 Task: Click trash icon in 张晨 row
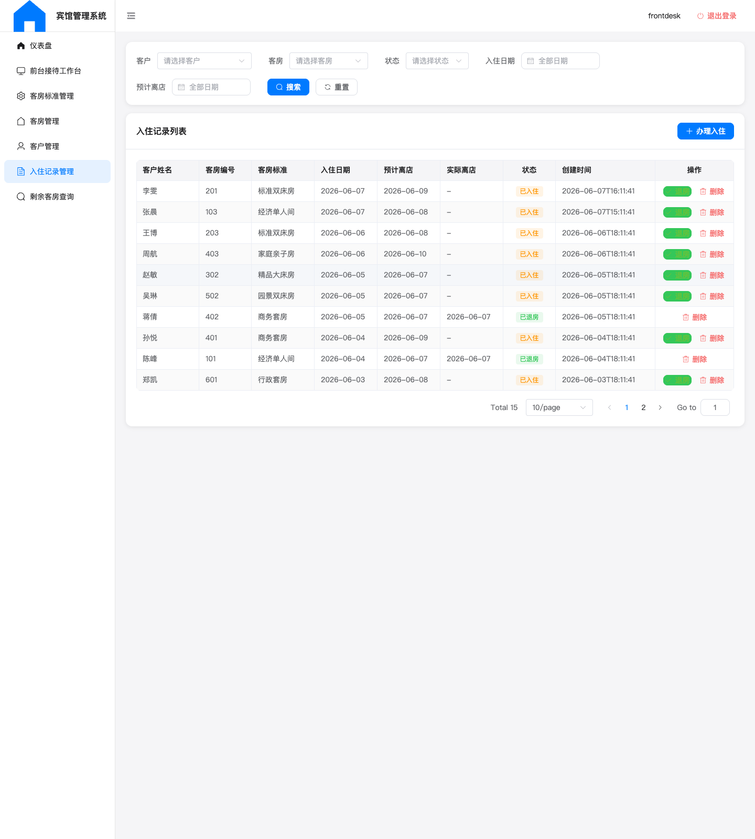point(703,212)
